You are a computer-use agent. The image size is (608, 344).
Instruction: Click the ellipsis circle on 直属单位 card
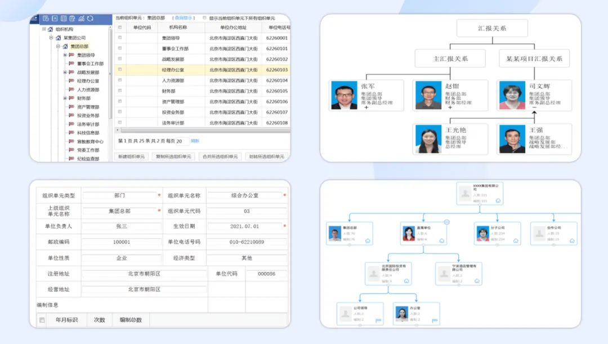click(446, 222)
